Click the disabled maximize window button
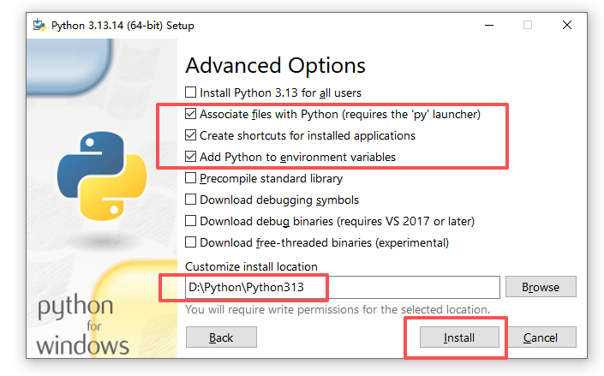Viewport: 604px width, 376px height. point(528,25)
